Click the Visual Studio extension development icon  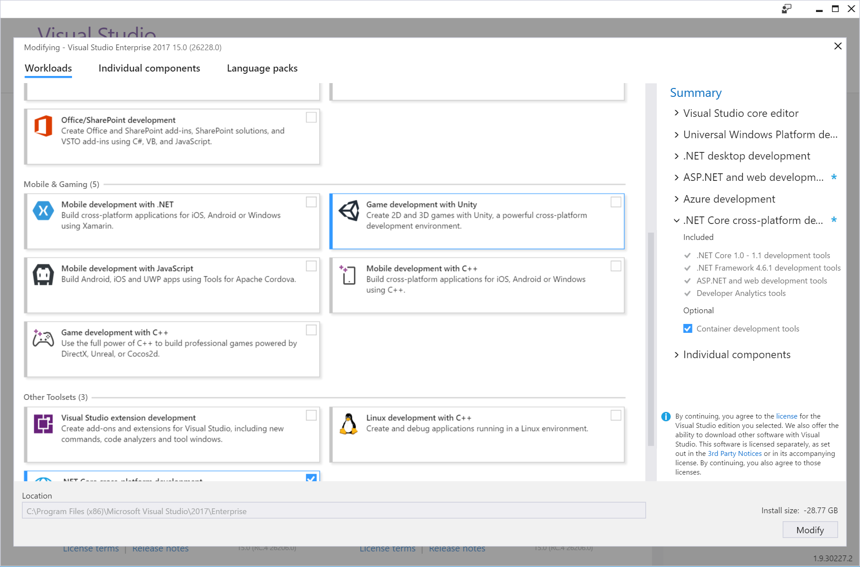coord(44,424)
